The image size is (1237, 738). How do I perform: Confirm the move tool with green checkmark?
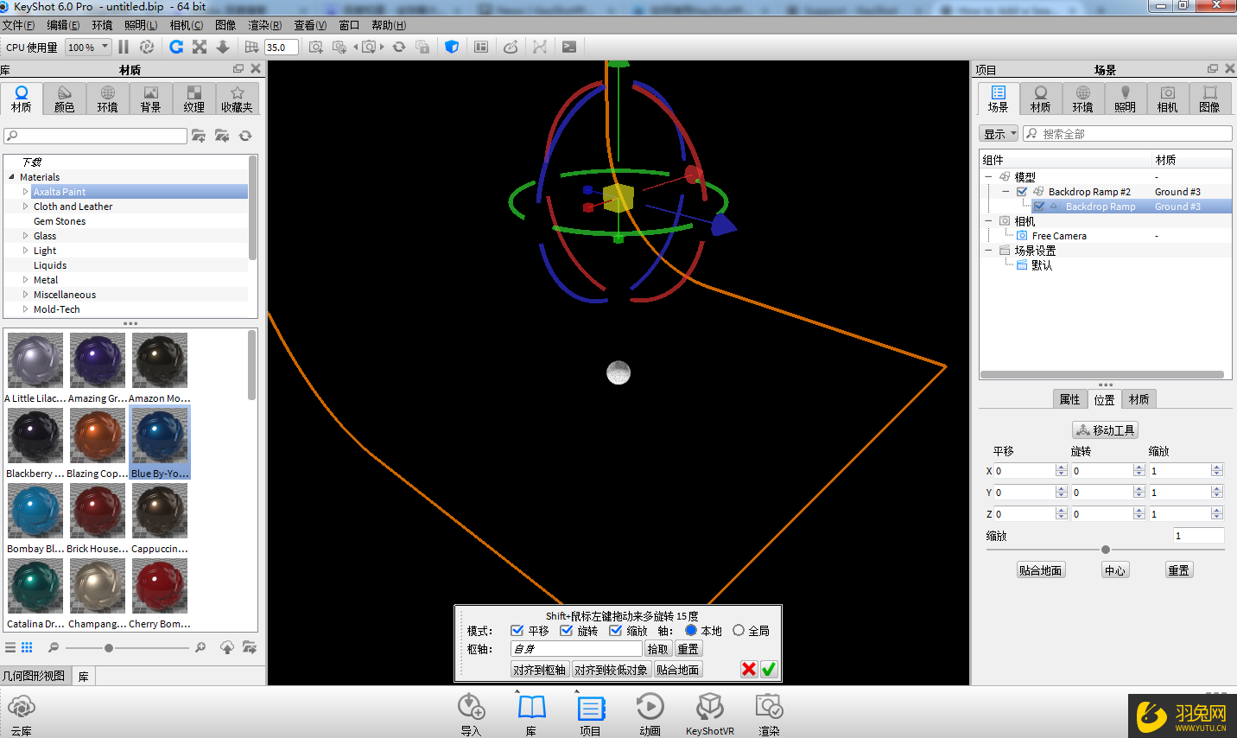click(769, 669)
